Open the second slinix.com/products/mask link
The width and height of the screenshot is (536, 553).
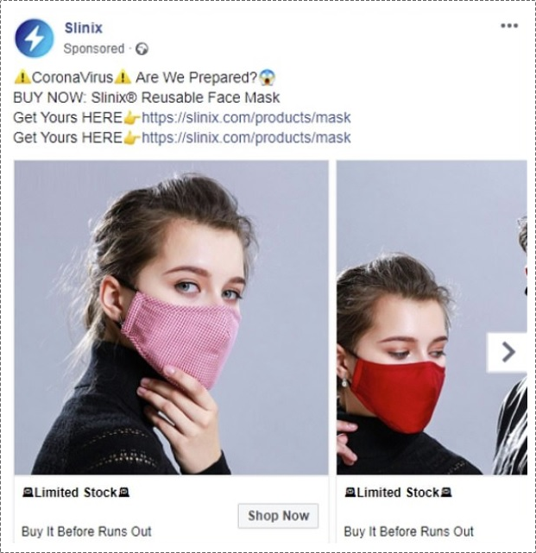[246, 138]
